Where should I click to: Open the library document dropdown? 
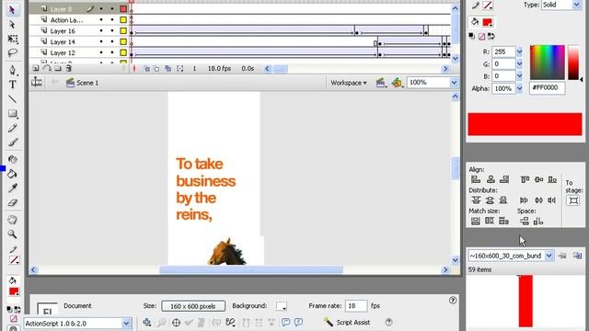(549, 256)
